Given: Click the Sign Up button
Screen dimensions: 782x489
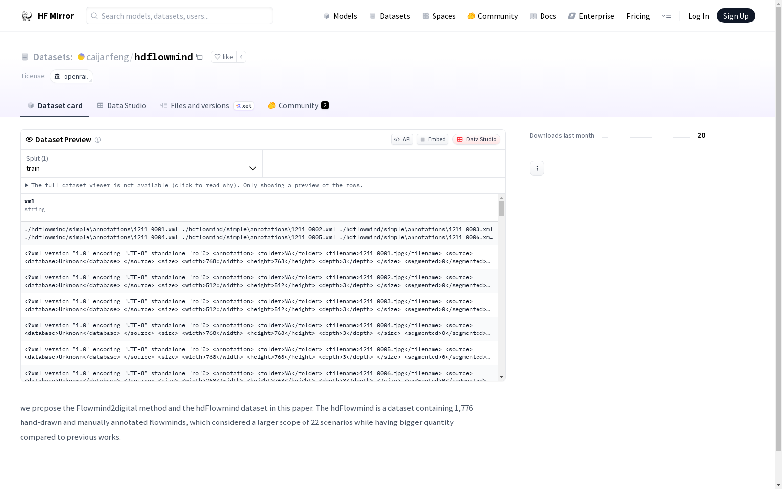Looking at the screenshot, I should tap(736, 16).
